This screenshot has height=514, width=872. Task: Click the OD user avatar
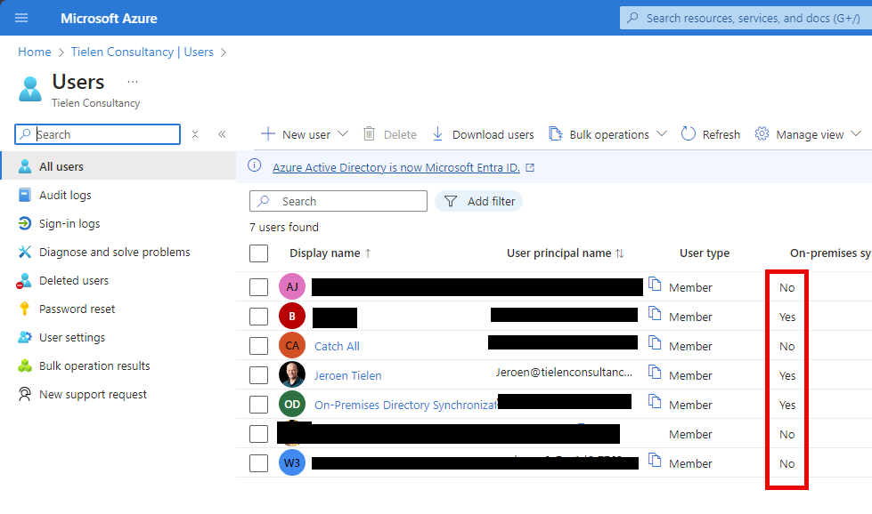tap(292, 404)
